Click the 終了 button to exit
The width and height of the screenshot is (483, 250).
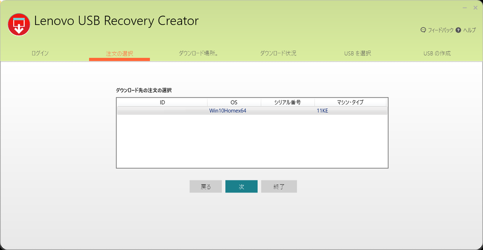point(279,186)
